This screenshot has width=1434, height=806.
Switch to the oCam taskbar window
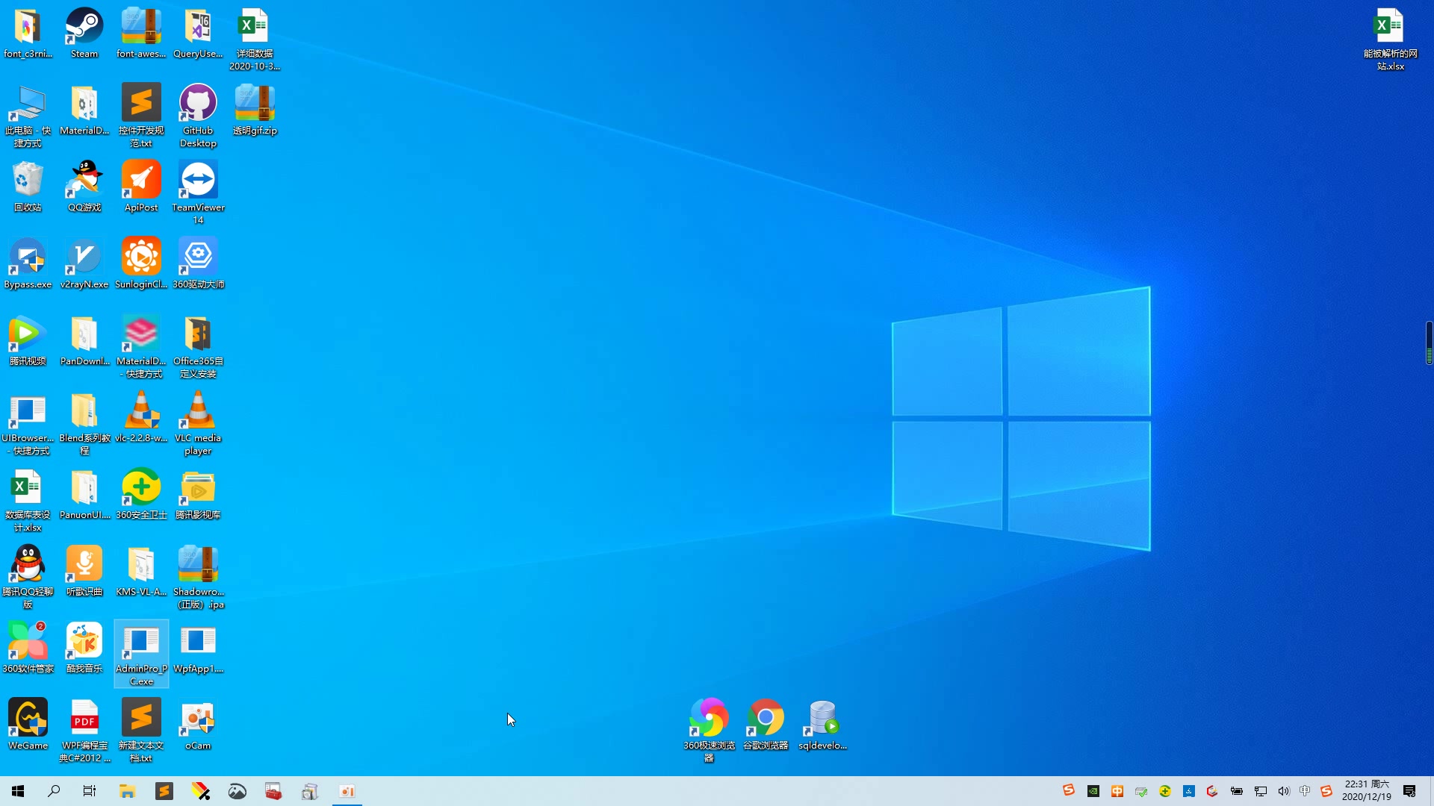click(x=347, y=791)
